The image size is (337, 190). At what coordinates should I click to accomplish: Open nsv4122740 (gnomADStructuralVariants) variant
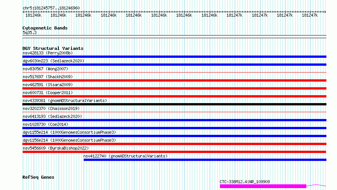[x=125, y=156]
